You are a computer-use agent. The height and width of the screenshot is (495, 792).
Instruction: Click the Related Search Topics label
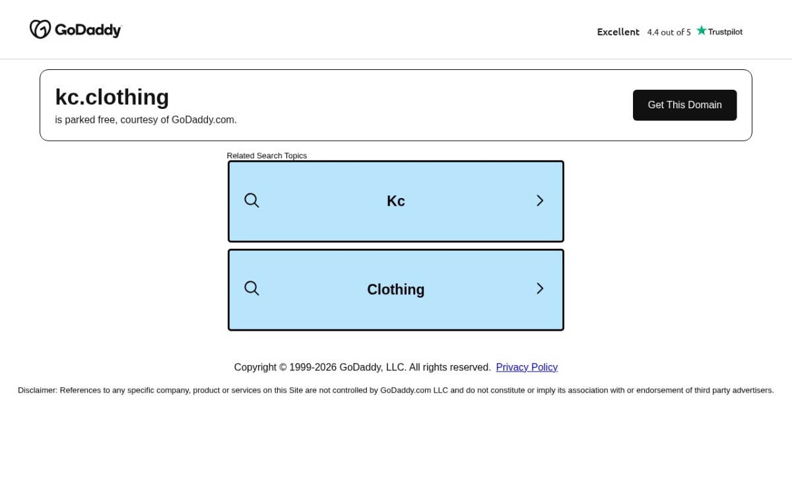tap(267, 156)
